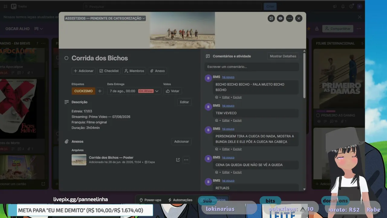
Task: Add another label with the plus icon
Action: tap(100, 91)
